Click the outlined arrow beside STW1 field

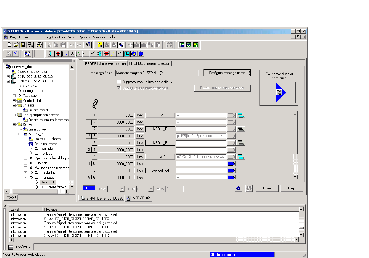(x=231, y=115)
